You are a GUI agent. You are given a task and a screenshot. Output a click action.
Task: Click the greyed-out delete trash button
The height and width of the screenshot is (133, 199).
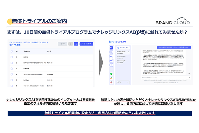[62, 44]
